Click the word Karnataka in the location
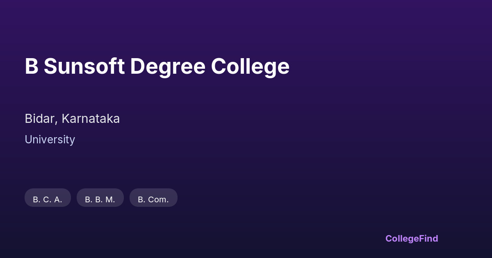The image size is (492, 258). tap(91, 119)
